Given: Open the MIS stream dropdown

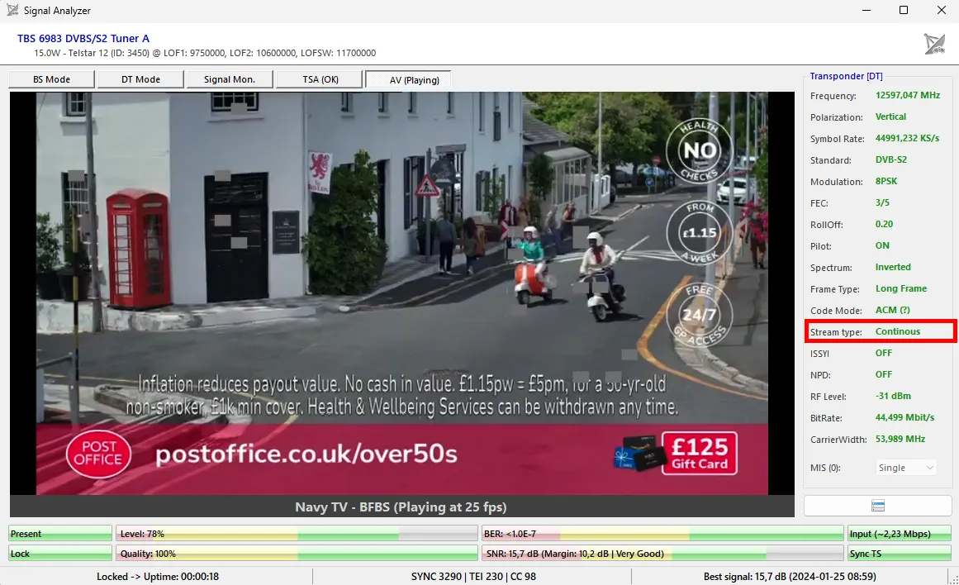Looking at the screenshot, I should tap(906, 468).
